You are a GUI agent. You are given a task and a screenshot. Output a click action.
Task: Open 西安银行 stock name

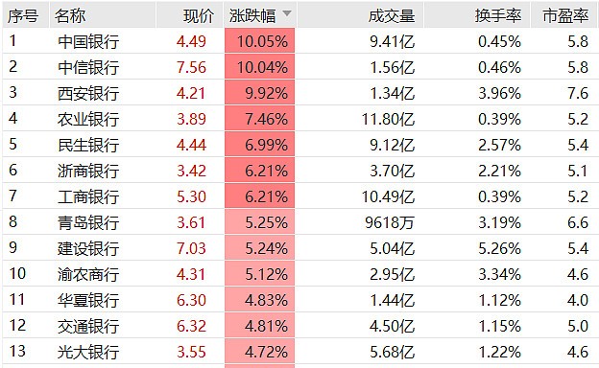[x=88, y=93]
